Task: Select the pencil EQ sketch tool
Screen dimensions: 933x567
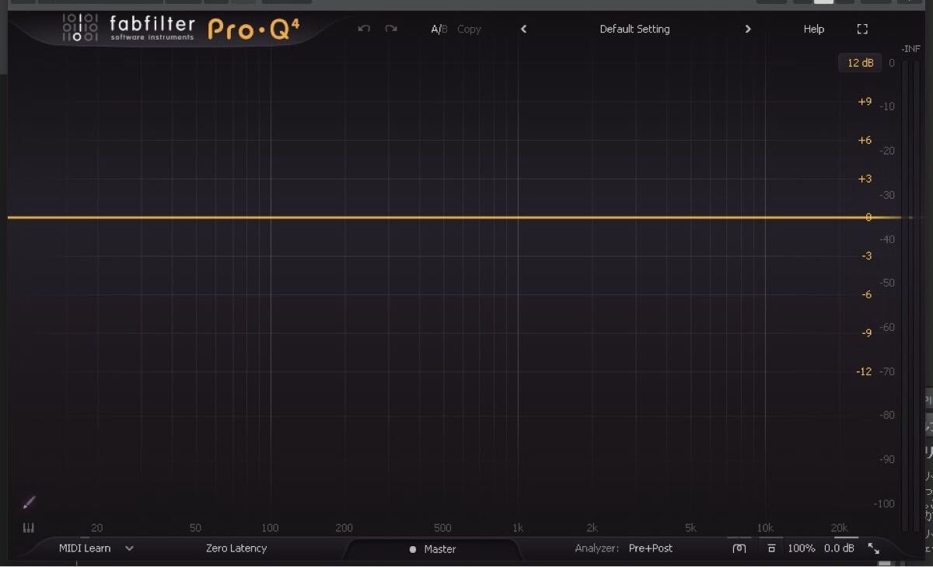Action: coord(29,503)
